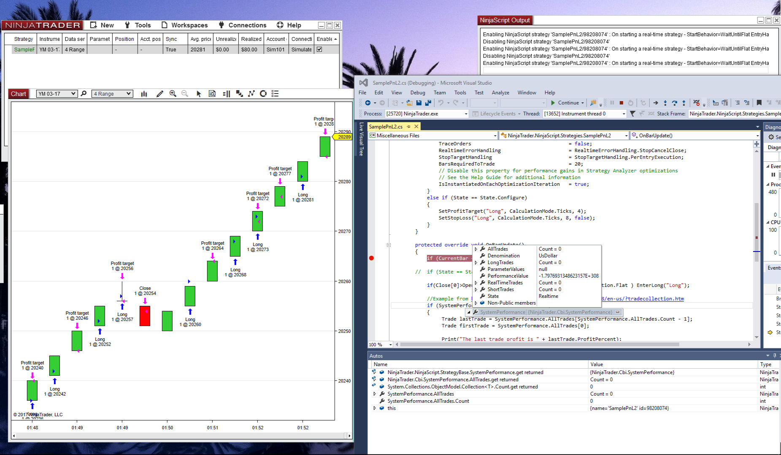
Task: Click the chart bar style icon
Action: [x=144, y=94]
